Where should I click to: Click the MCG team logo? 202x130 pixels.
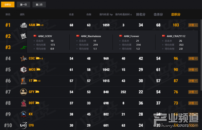(x=24, y=70)
